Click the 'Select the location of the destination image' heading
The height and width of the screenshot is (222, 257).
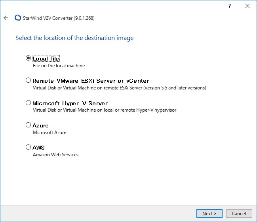(x=74, y=38)
